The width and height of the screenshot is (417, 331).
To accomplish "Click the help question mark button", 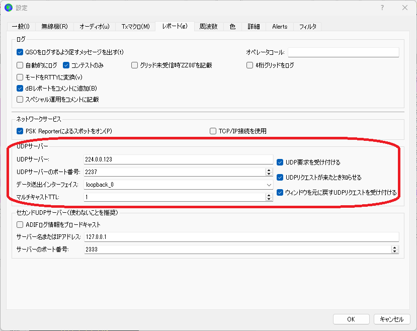I will pyautogui.click(x=382, y=8).
